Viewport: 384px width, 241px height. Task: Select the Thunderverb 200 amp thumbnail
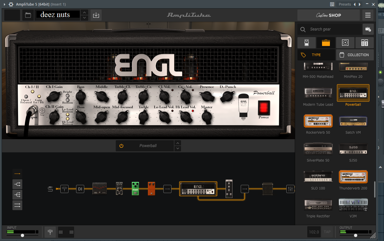[353, 177]
